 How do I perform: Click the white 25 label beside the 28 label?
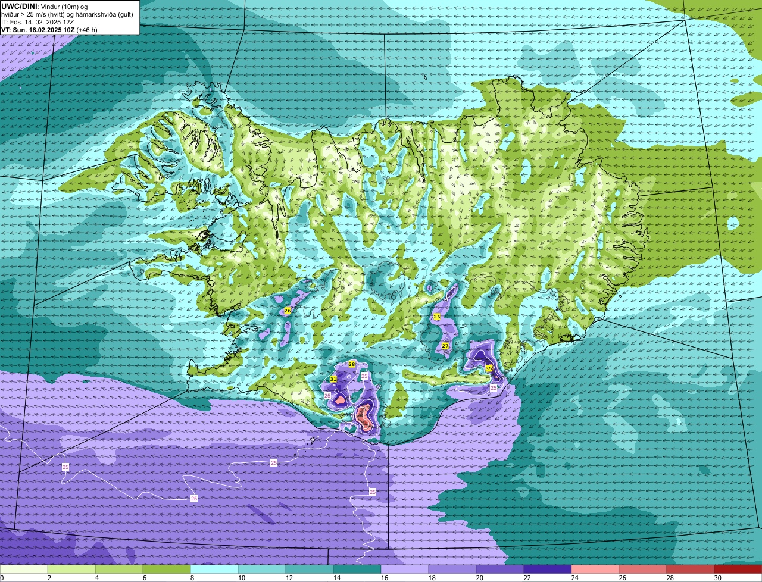click(x=365, y=376)
